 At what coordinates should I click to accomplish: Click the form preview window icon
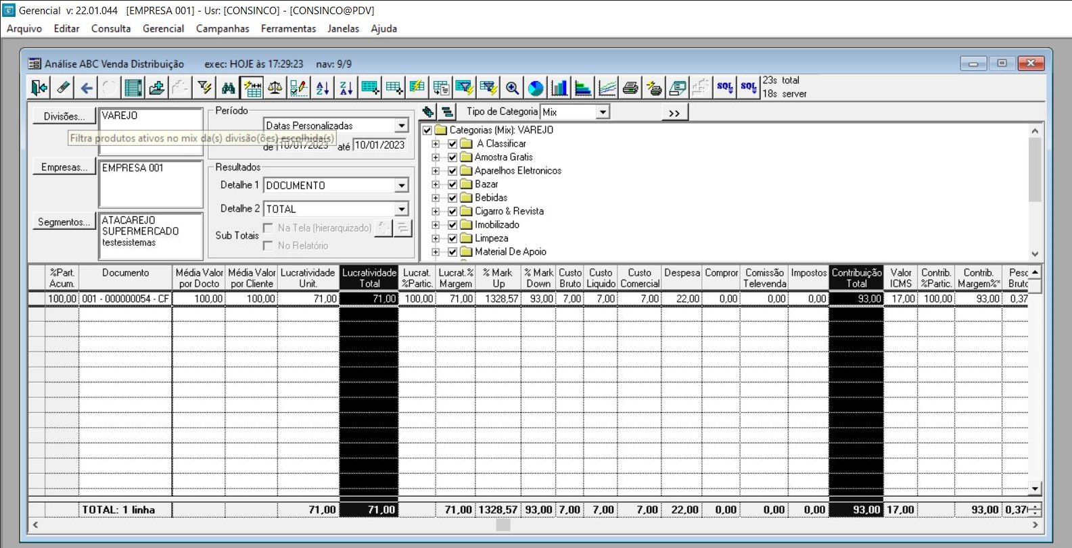677,87
